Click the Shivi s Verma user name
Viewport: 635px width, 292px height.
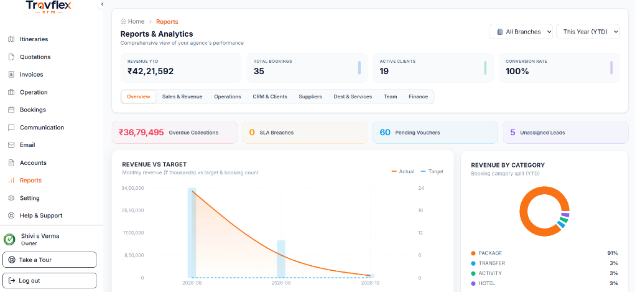(x=40, y=236)
